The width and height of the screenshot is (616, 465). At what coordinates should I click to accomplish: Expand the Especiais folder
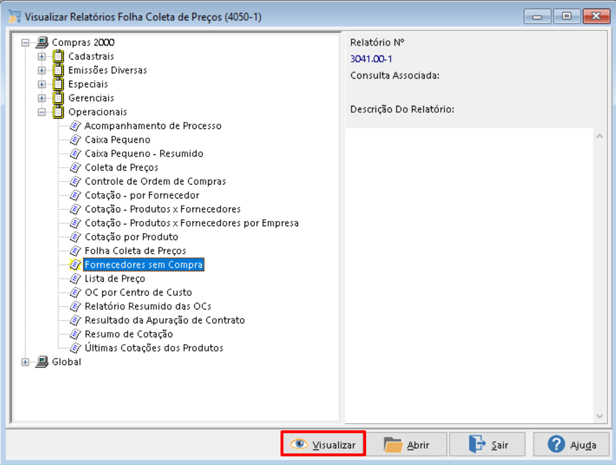click(42, 84)
